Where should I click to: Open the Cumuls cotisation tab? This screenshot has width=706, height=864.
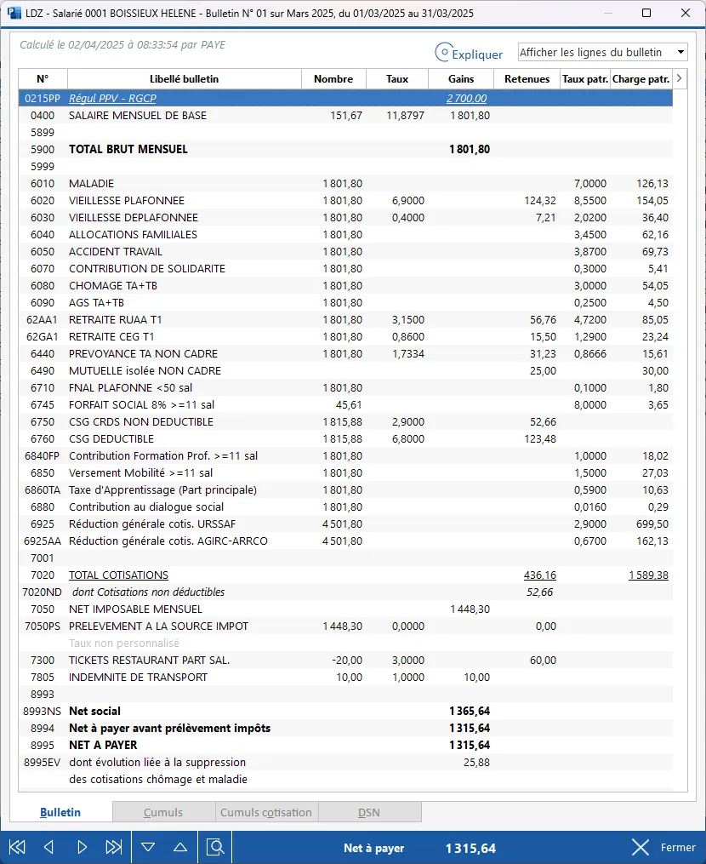coord(266,812)
